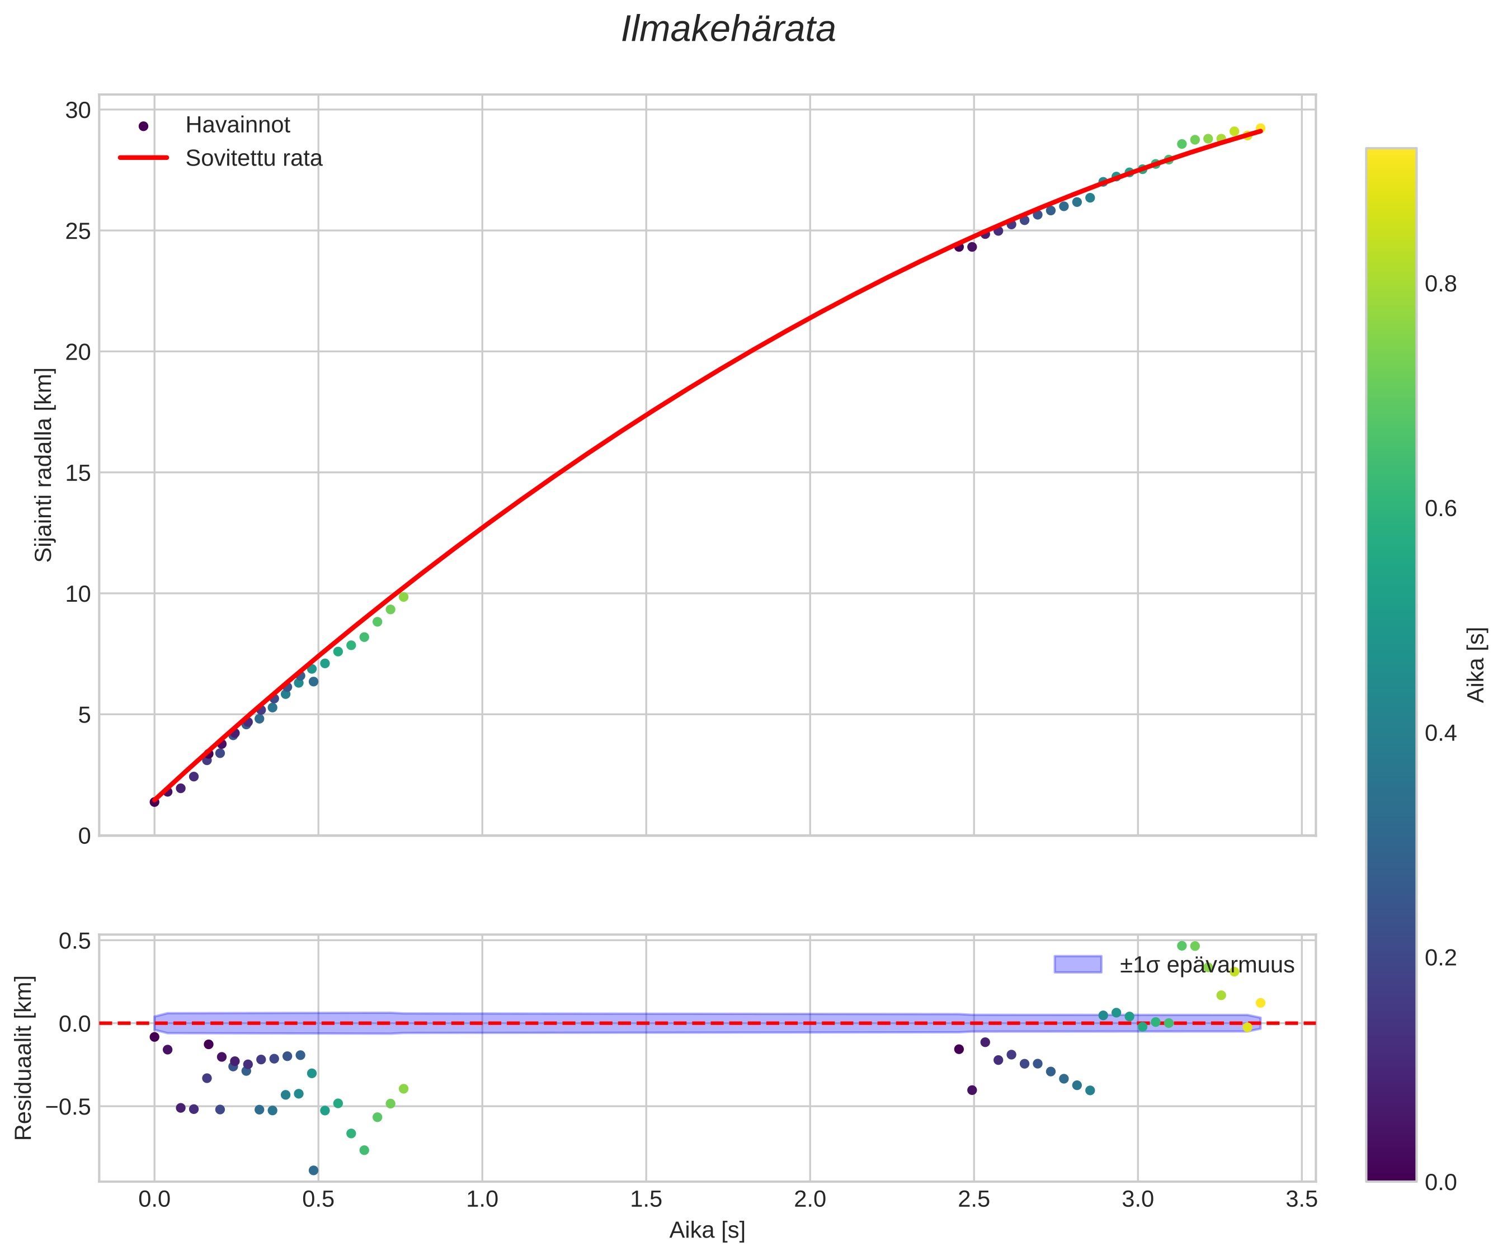The image size is (1502, 1256).
Task: Click the dark purple bottom of colorbar
Action: click(1391, 1171)
